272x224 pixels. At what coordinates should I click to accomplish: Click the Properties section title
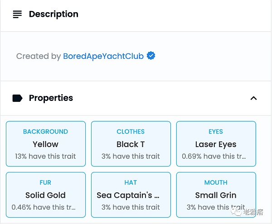point(51,98)
